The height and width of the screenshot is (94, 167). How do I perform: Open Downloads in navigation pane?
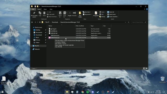39,35
